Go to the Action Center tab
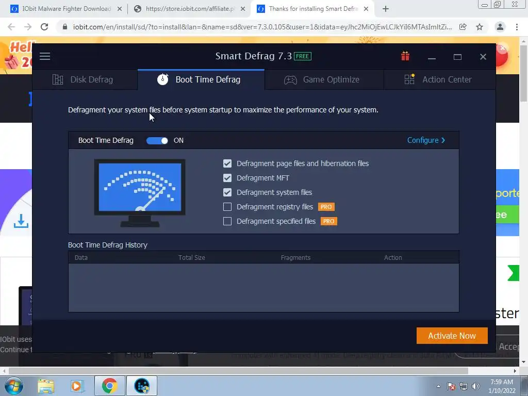The image size is (528, 396). pyautogui.click(x=439, y=79)
